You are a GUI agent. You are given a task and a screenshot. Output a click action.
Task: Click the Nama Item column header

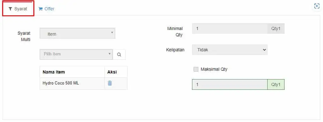(x=54, y=72)
